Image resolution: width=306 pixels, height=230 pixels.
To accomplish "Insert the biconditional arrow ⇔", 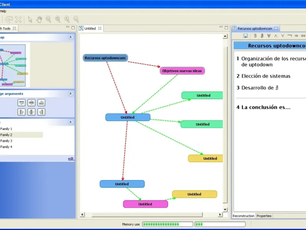I will (x=303, y=36).
